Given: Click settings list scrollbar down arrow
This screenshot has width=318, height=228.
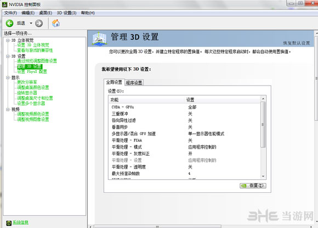Looking at the screenshot, I should click(263, 176).
